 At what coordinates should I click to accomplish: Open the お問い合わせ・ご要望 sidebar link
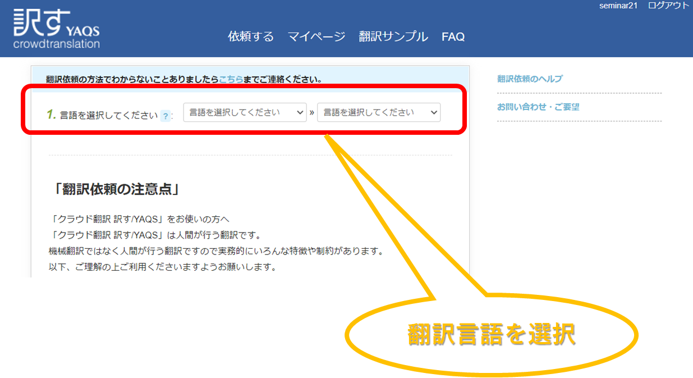coord(538,107)
